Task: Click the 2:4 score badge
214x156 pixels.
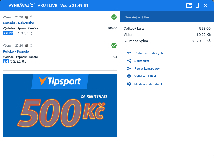Action: click(x=6, y=61)
